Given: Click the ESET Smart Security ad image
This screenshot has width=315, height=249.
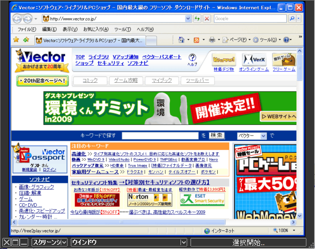Looking at the screenshot, I should [202, 200].
